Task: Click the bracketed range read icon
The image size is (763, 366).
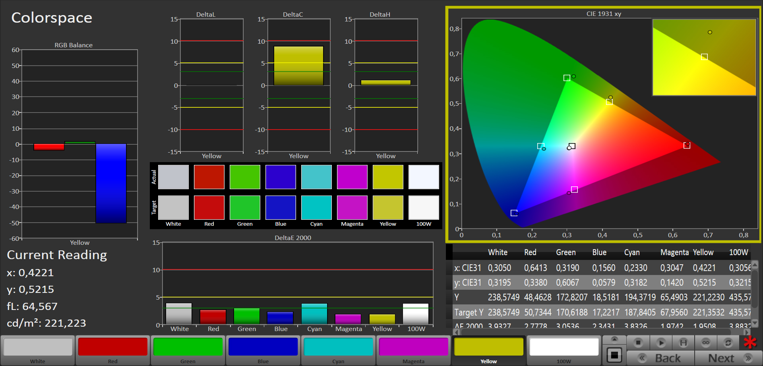Action: click(x=684, y=343)
